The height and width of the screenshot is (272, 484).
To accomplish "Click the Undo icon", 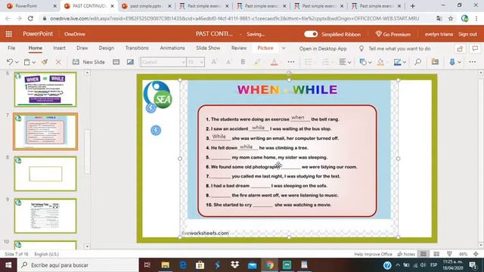I will click(x=10, y=62).
